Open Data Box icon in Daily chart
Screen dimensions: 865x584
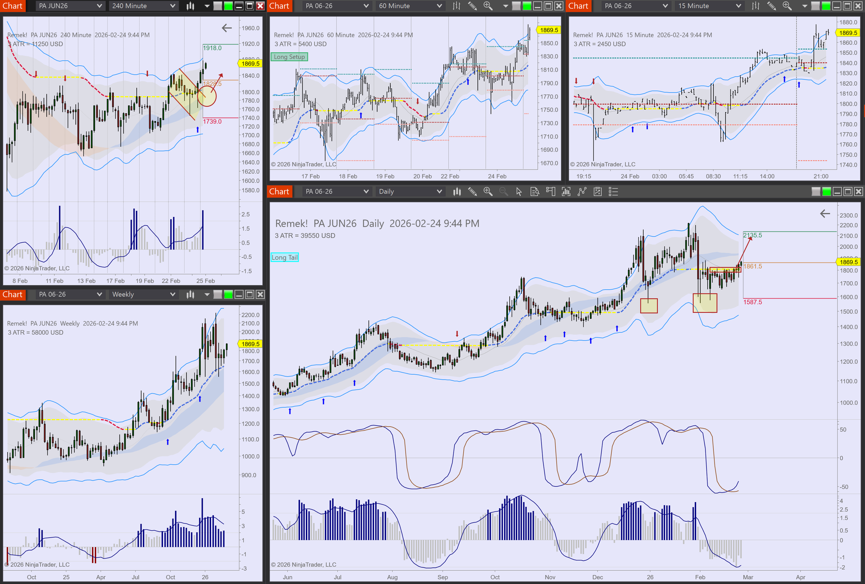point(535,192)
